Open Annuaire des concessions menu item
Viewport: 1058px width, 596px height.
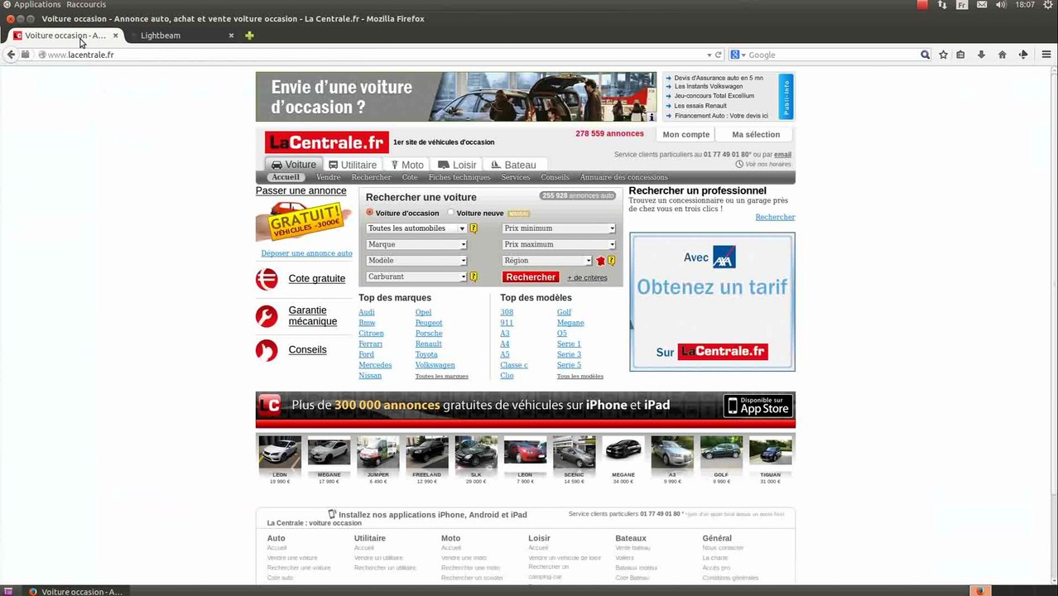click(623, 177)
